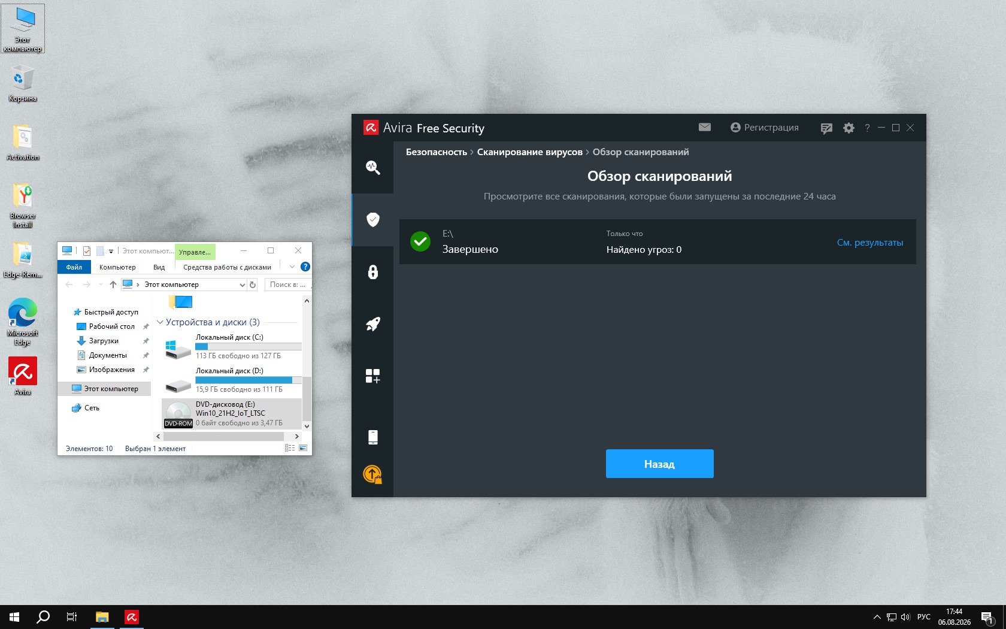Open the Security shield section in Avira

click(x=372, y=219)
